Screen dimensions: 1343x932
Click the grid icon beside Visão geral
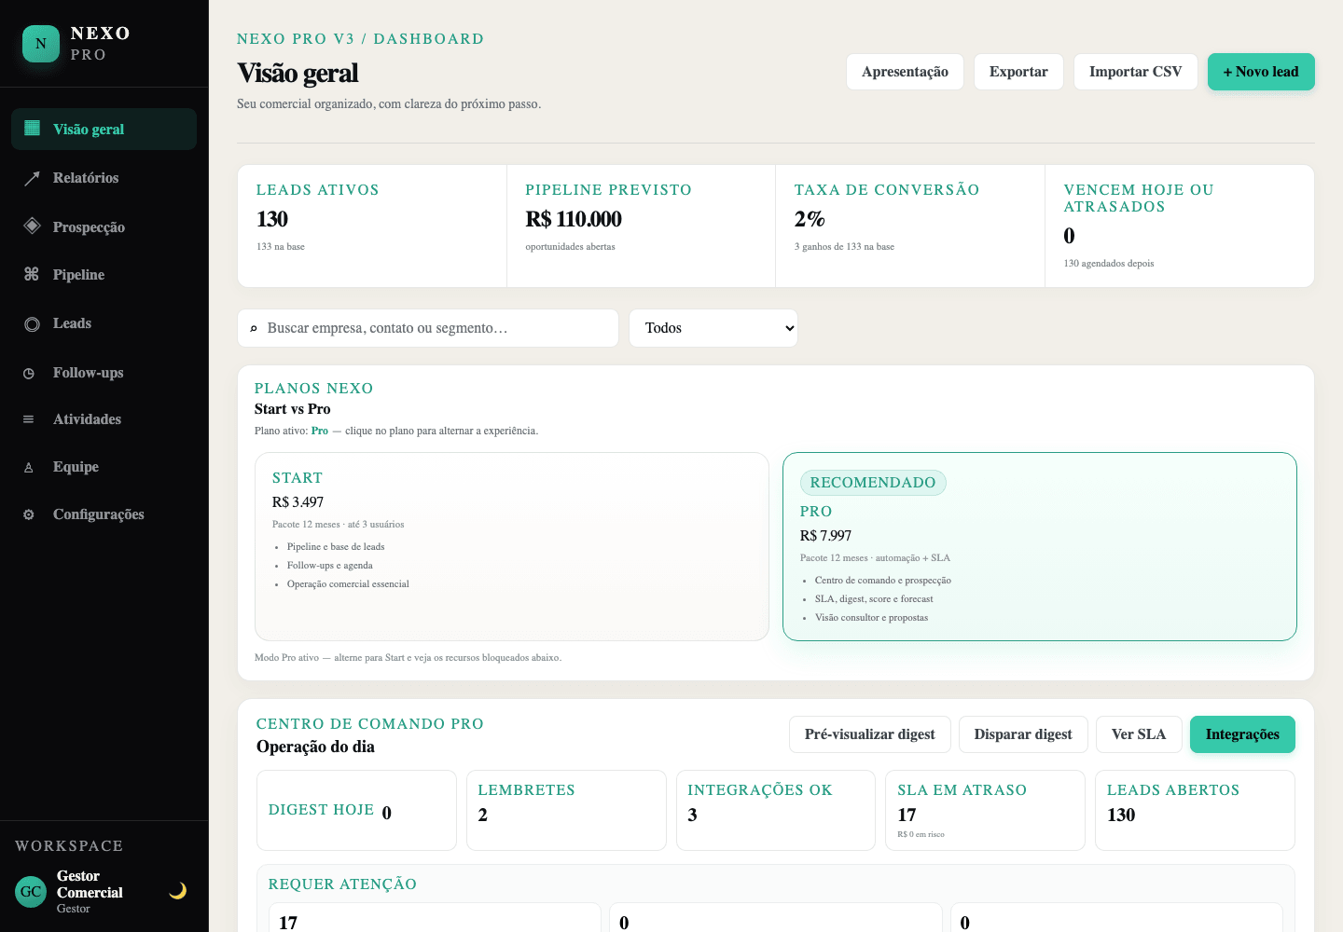point(32,129)
